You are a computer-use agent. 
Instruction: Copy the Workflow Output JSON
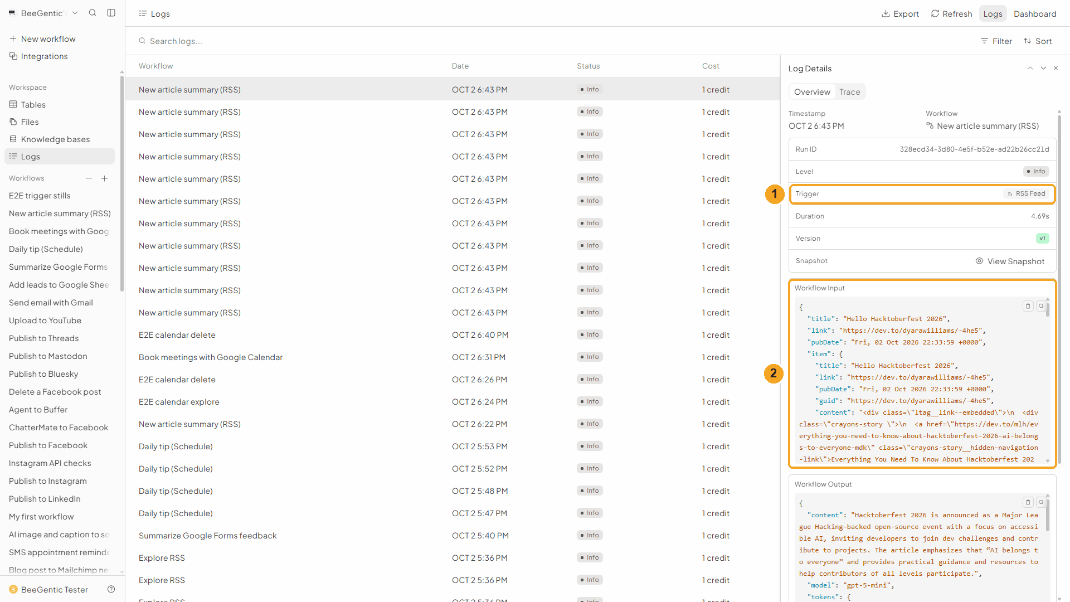tap(1028, 502)
